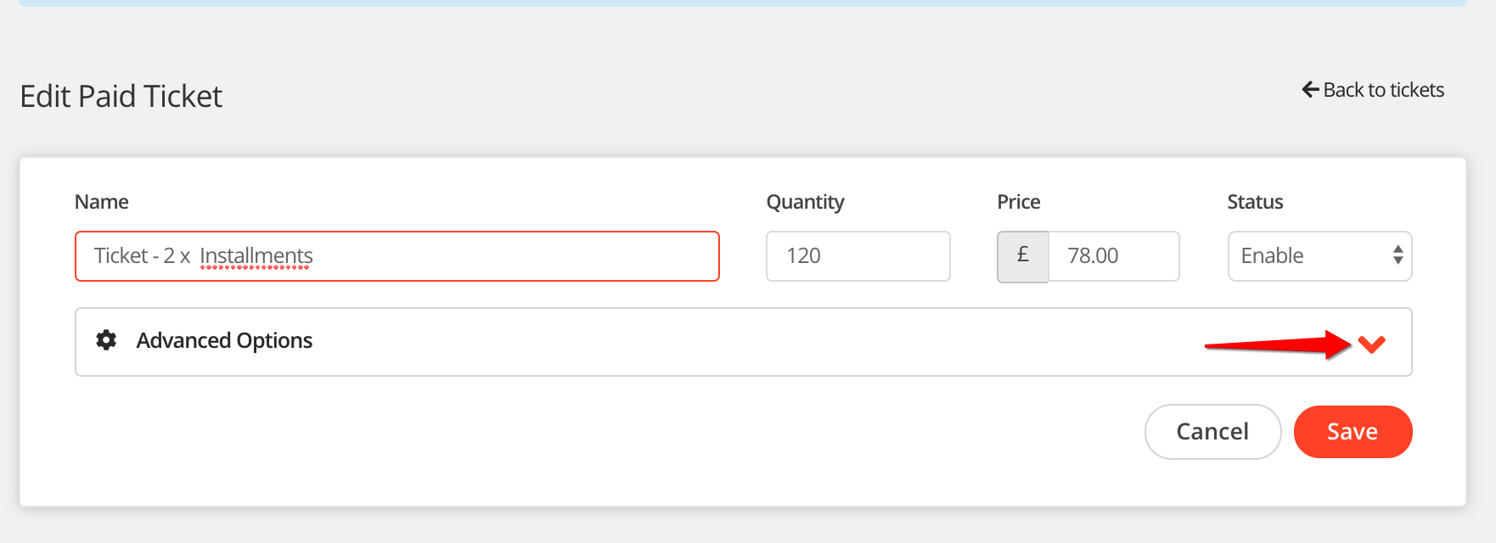Click the pound currency symbol box
1496x543 pixels.
tap(1023, 256)
